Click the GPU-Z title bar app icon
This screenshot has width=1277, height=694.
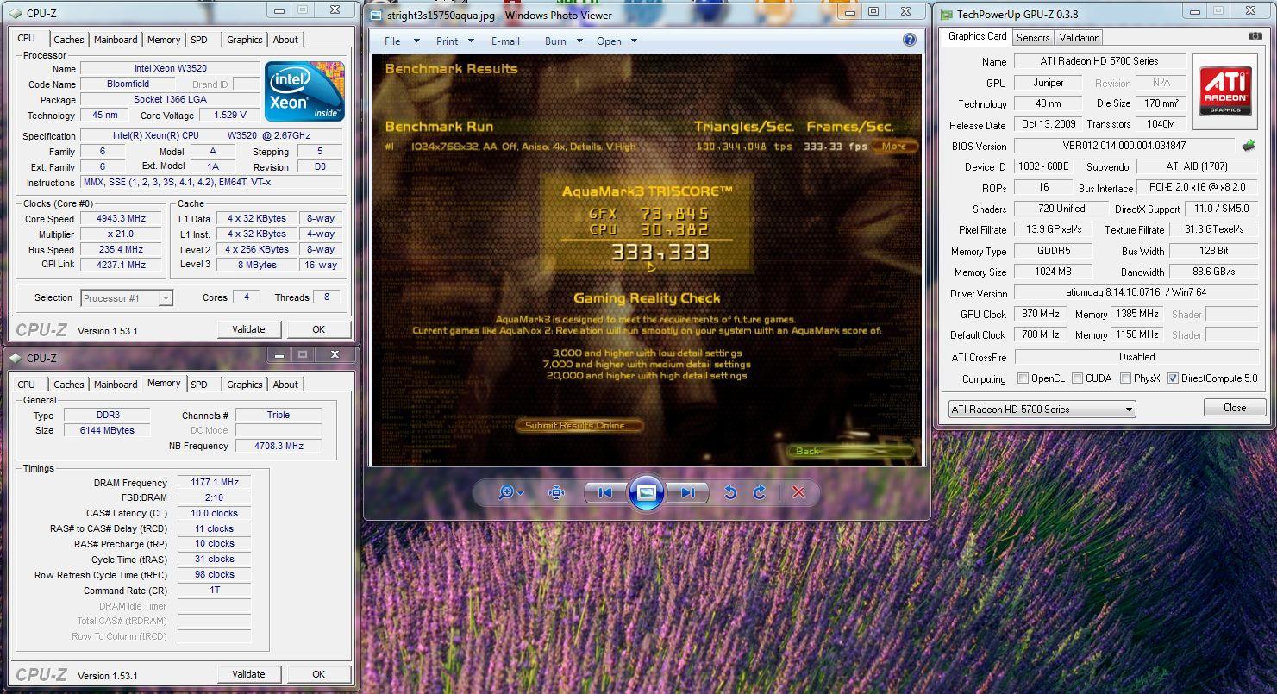947,14
